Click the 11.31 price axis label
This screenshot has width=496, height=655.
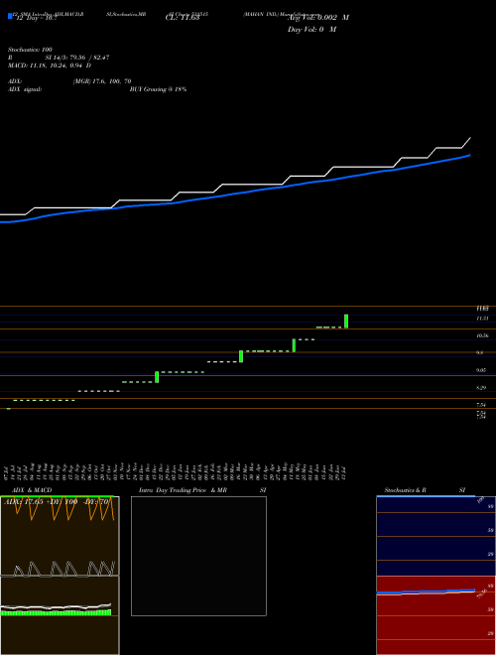482,319
